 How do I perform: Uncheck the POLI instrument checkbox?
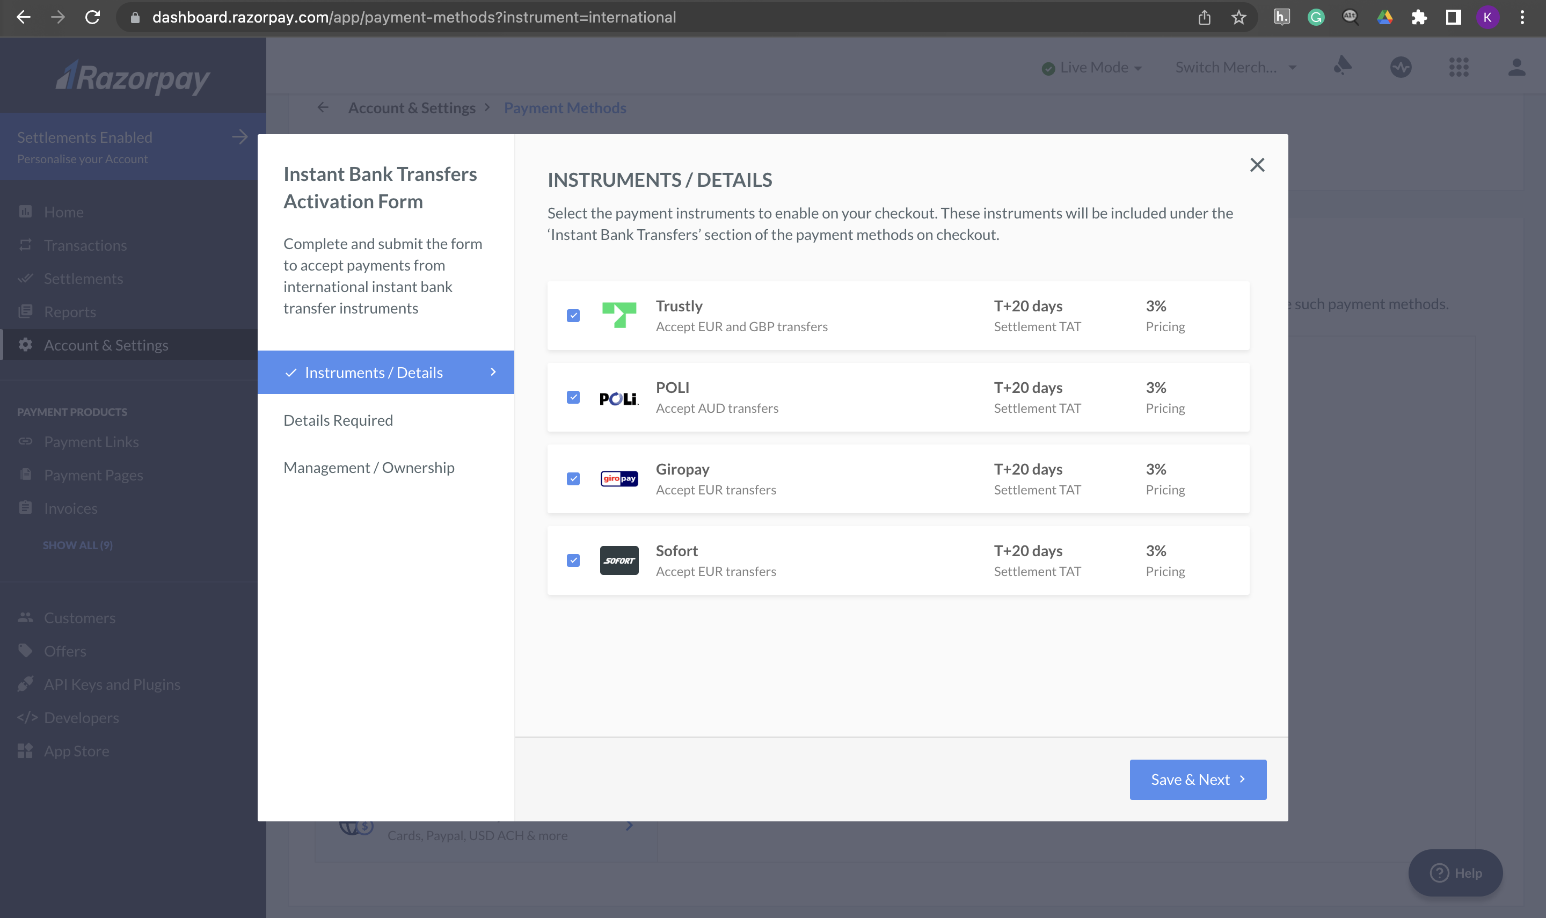[573, 397]
